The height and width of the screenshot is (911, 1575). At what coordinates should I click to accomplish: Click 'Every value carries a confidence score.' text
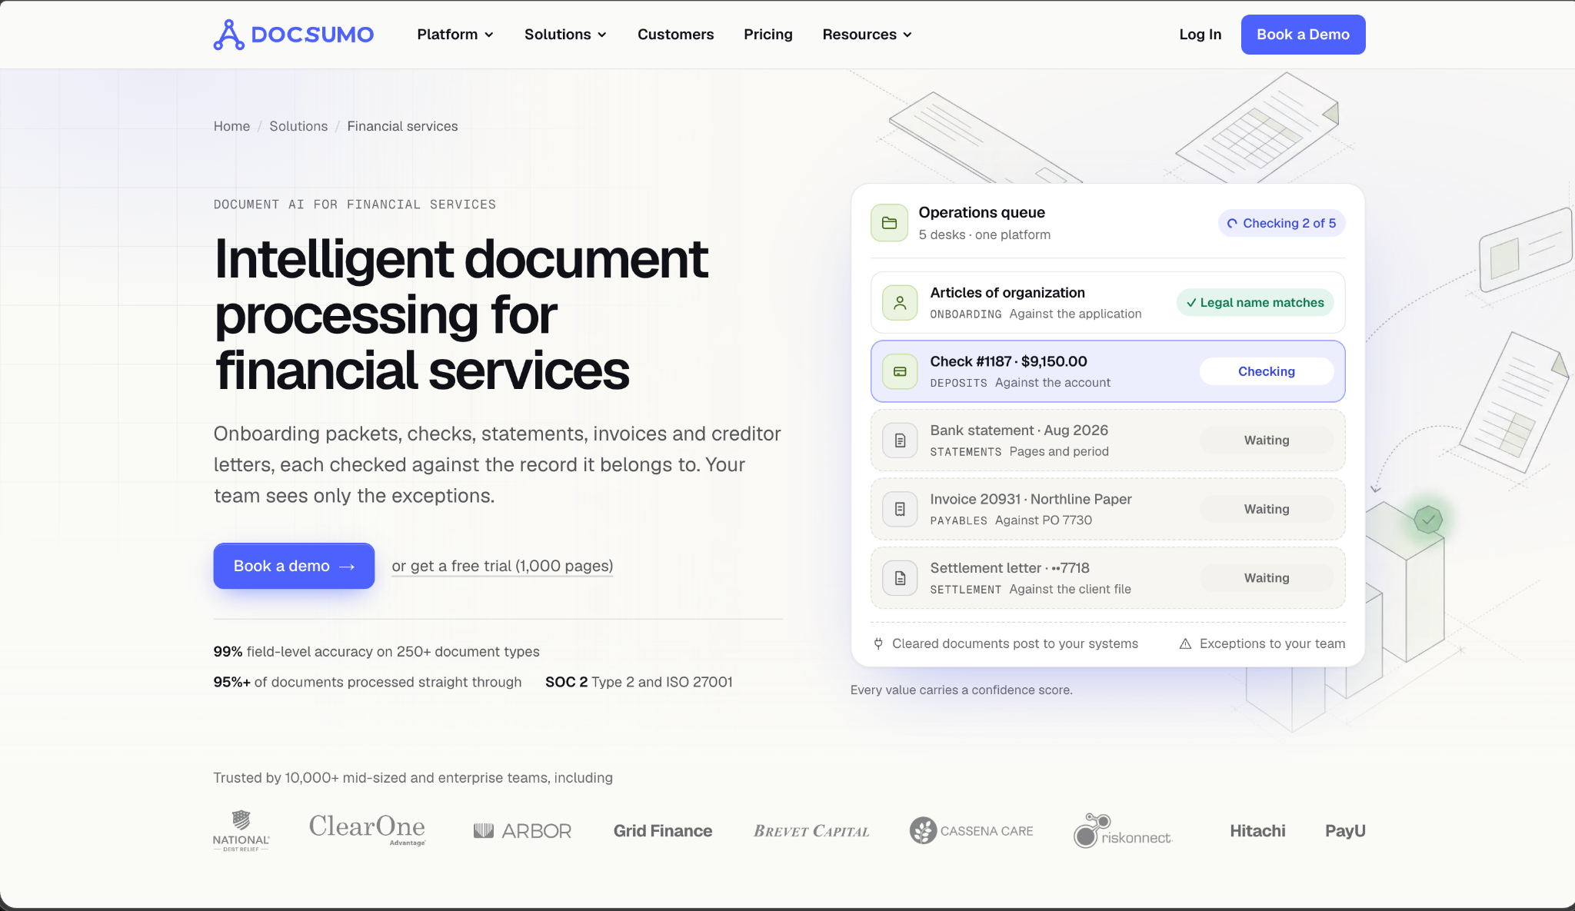tap(961, 690)
